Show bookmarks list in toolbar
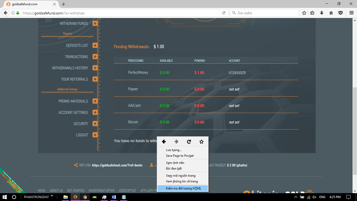Viewport: 357px width, 201px height. pos(312,13)
